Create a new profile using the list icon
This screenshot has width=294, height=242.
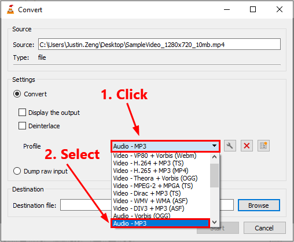click(x=263, y=146)
